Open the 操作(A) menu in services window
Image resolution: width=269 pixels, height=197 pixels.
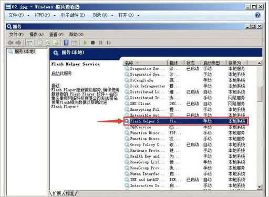pyautogui.click(x=36, y=34)
